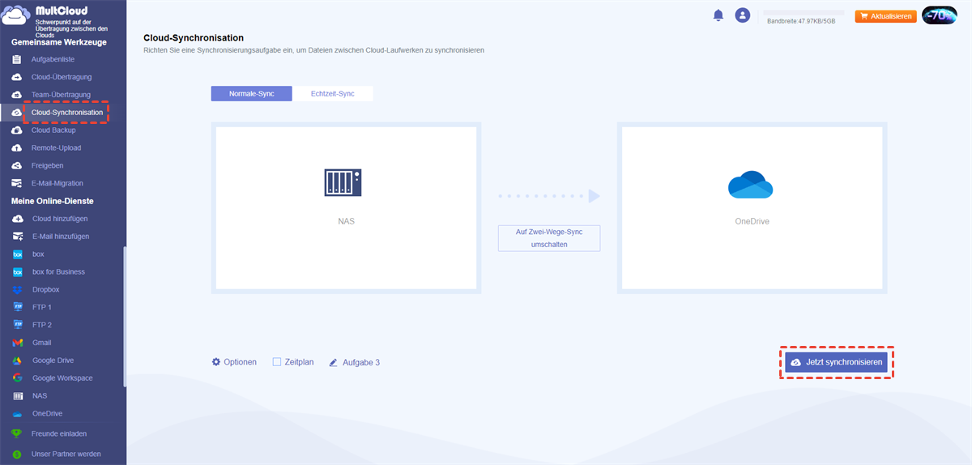The height and width of the screenshot is (465, 972).
Task: Open Gmail in the services list
Action: [x=42, y=343]
